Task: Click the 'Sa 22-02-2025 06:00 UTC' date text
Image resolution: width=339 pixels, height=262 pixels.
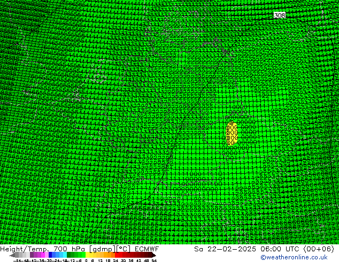Action: [x=248, y=249]
